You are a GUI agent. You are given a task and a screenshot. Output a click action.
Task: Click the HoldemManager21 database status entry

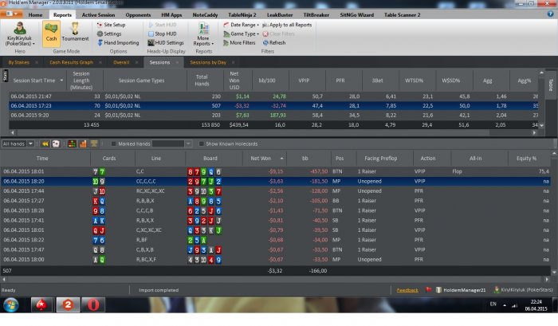(x=461, y=290)
